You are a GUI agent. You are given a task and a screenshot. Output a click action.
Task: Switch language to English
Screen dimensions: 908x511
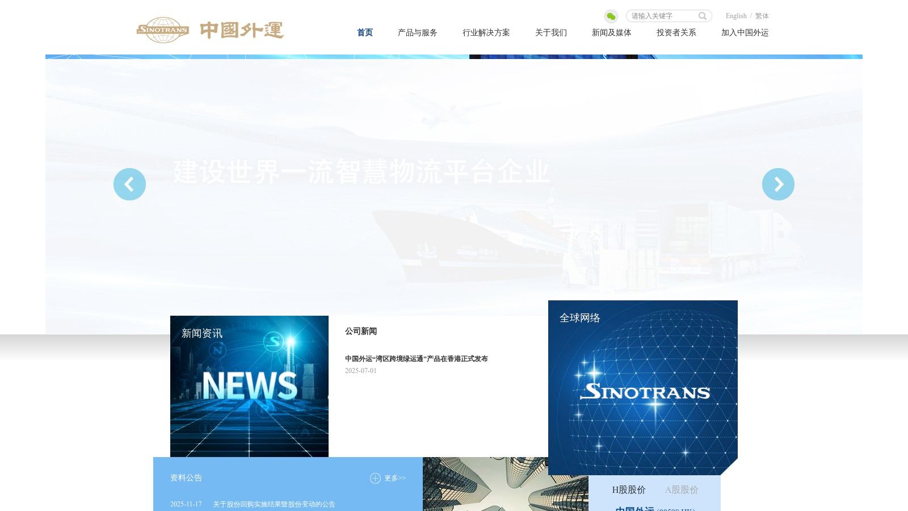click(x=735, y=16)
